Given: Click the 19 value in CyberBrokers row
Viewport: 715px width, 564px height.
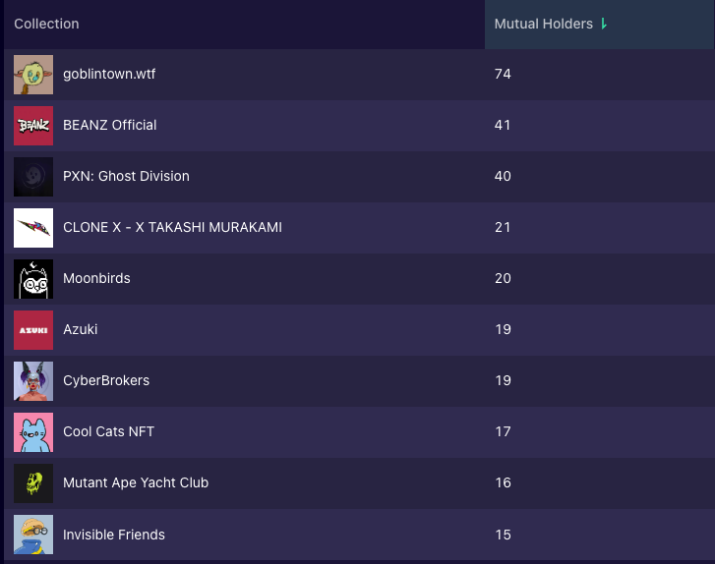Looking at the screenshot, I should click(x=503, y=380).
